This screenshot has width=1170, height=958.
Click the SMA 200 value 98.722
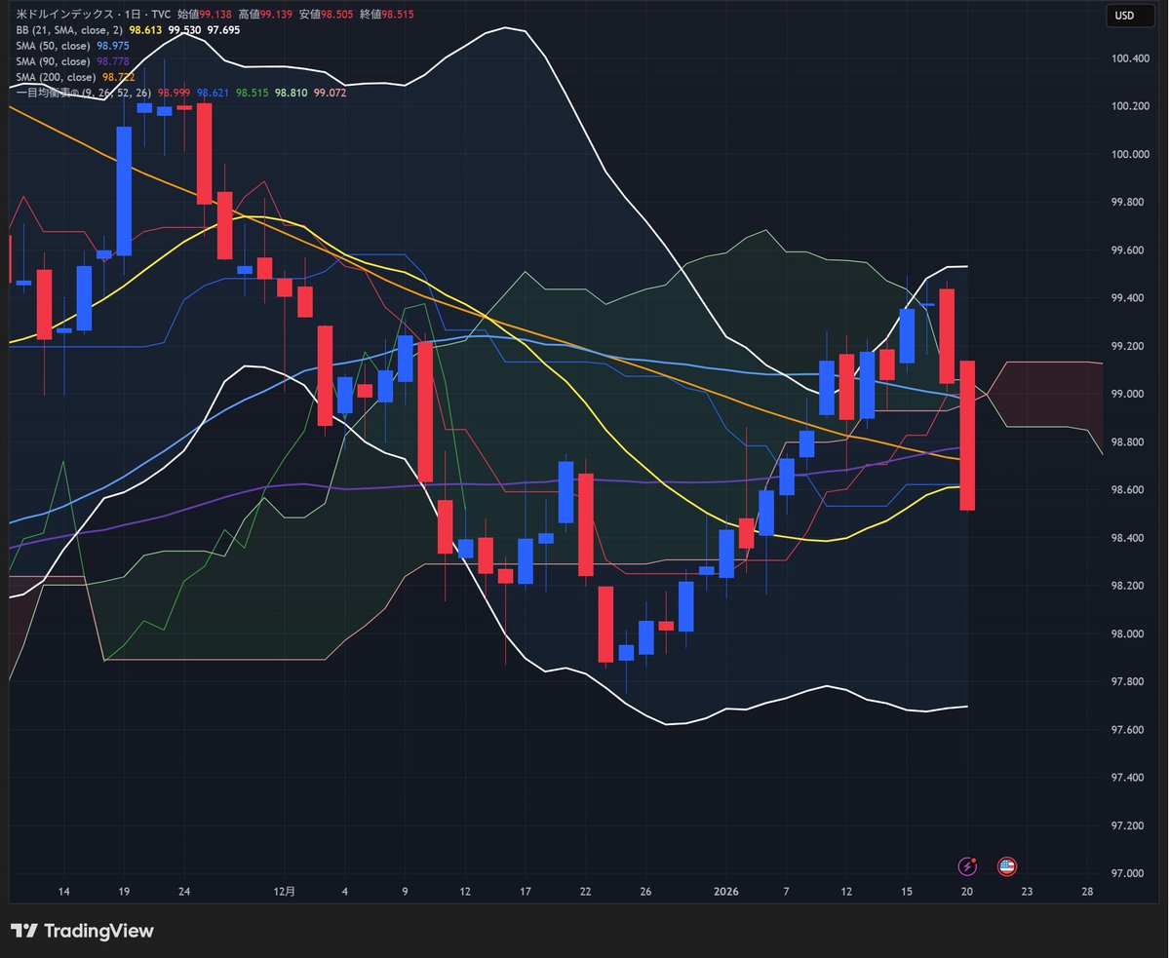[x=118, y=77]
